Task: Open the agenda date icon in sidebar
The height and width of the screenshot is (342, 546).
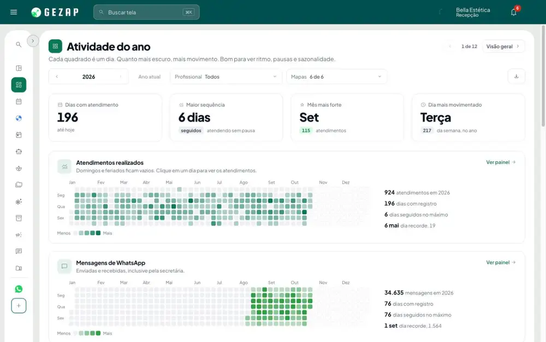Action: pos(19,135)
